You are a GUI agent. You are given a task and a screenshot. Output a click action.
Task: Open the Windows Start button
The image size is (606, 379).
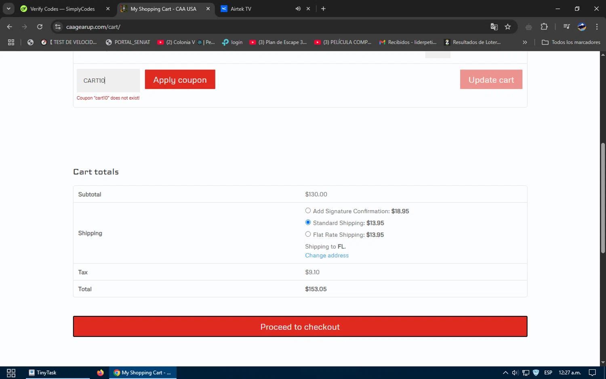pyautogui.click(x=11, y=373)
